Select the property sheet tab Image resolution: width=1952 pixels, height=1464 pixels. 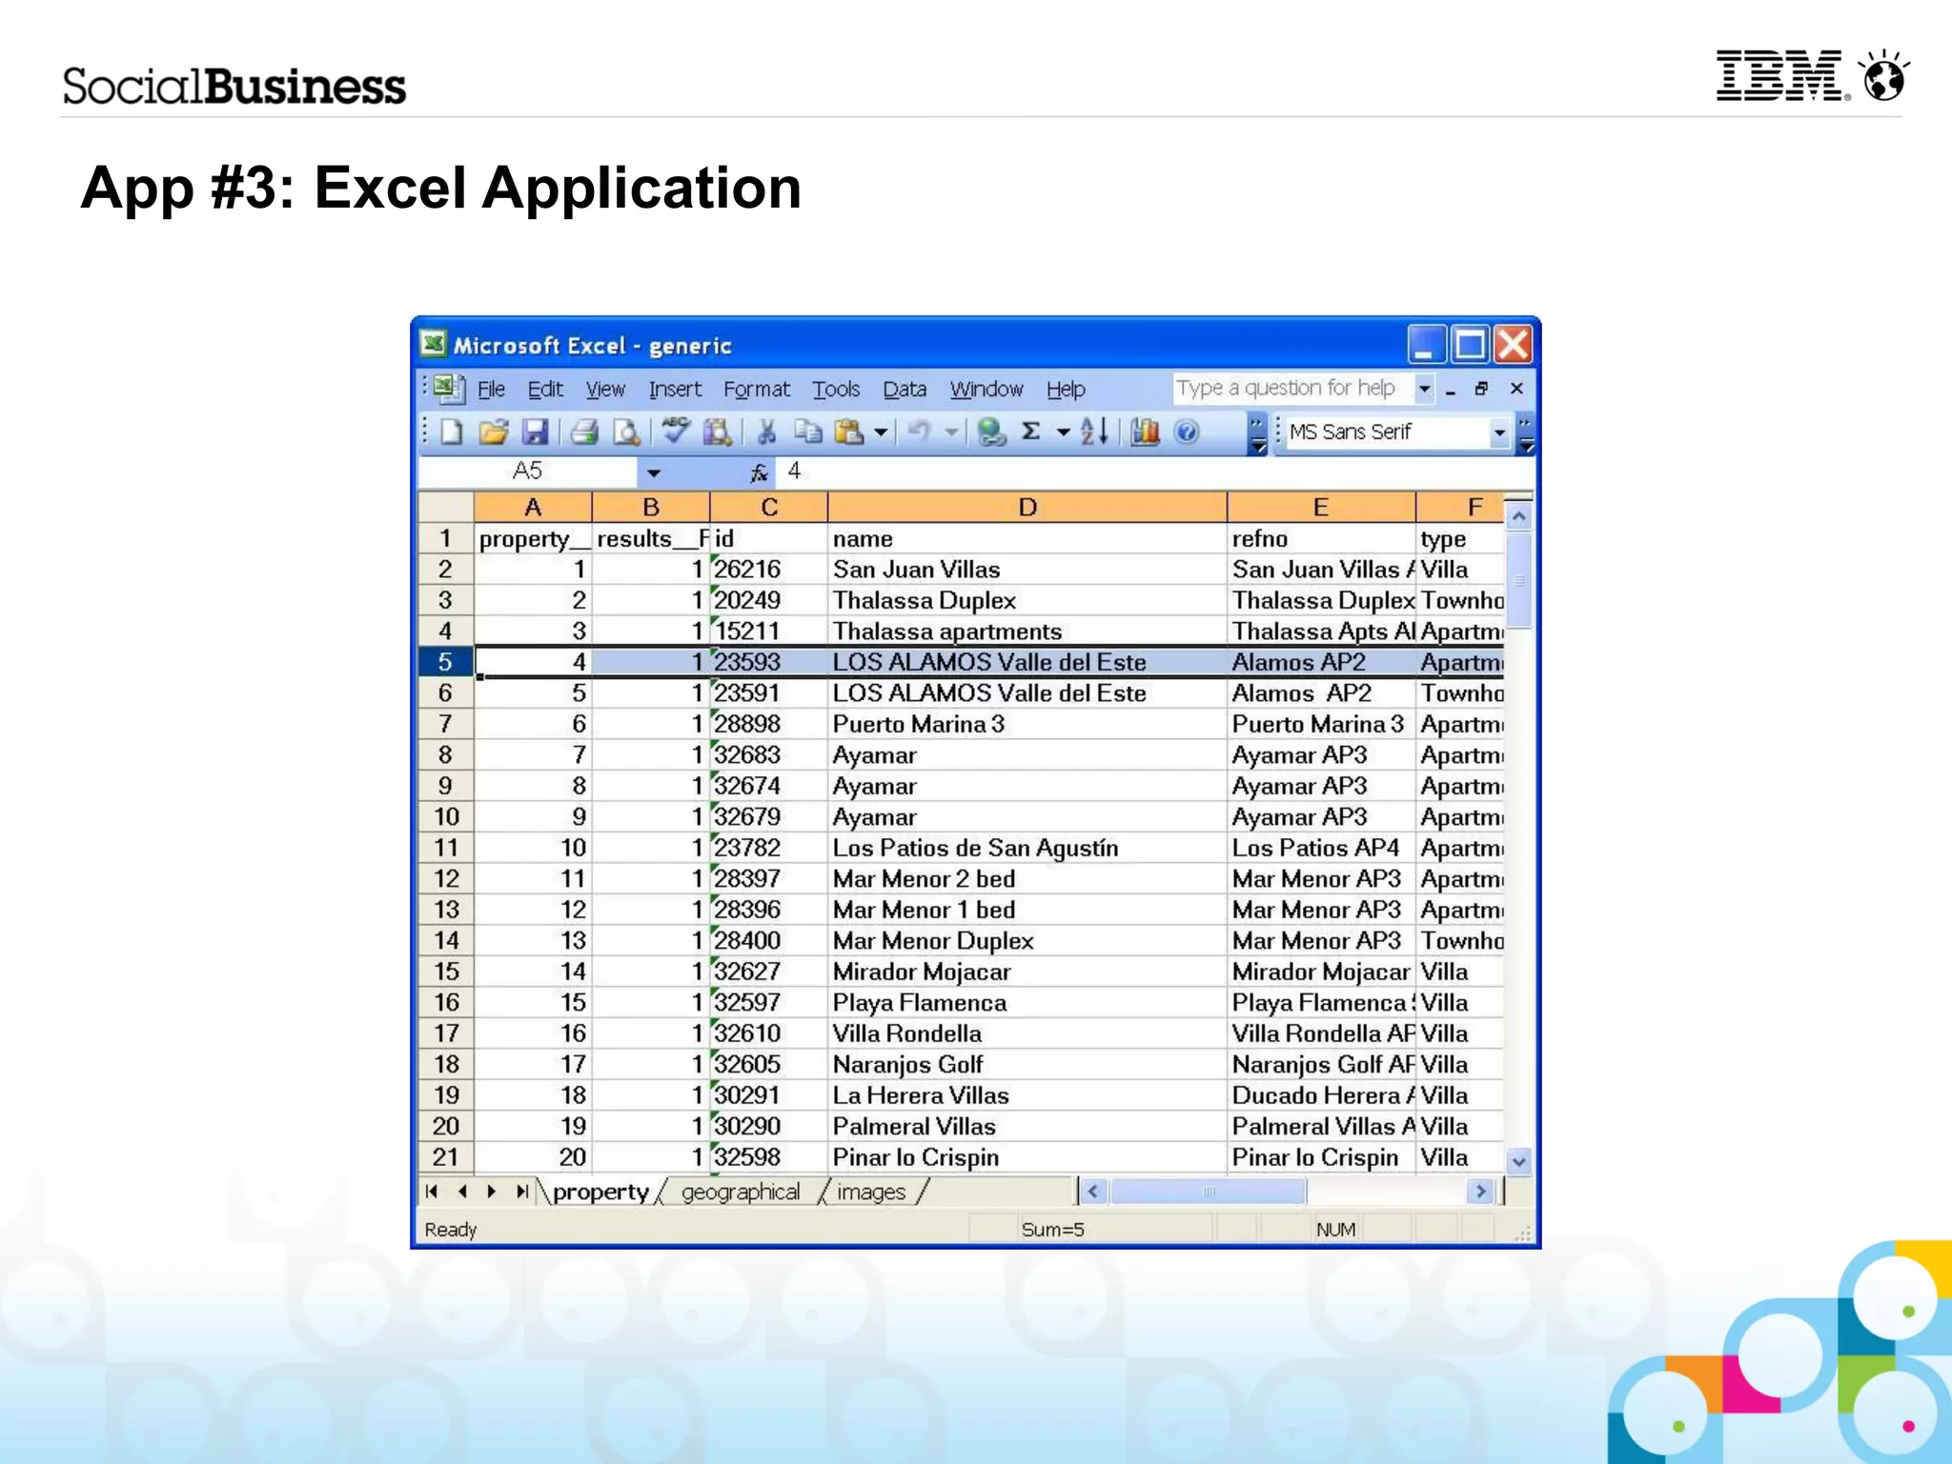pyautogui.click(x=600, y=1193)
